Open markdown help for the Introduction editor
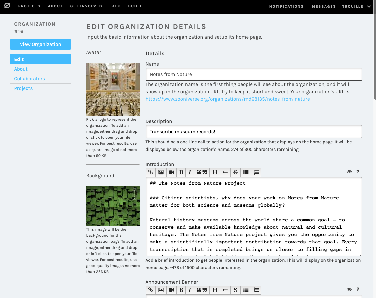 pos(358,171)
